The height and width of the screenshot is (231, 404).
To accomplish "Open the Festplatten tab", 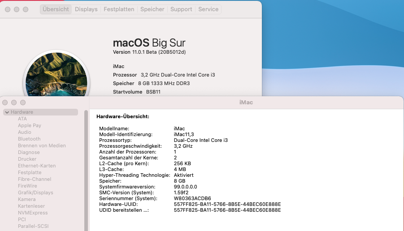I will [x=119, y=9].
